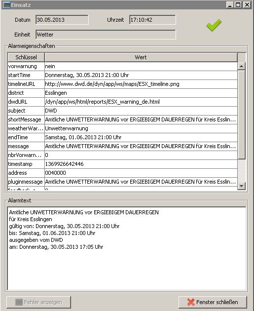Close the window with Fenster schließen button

213,302
